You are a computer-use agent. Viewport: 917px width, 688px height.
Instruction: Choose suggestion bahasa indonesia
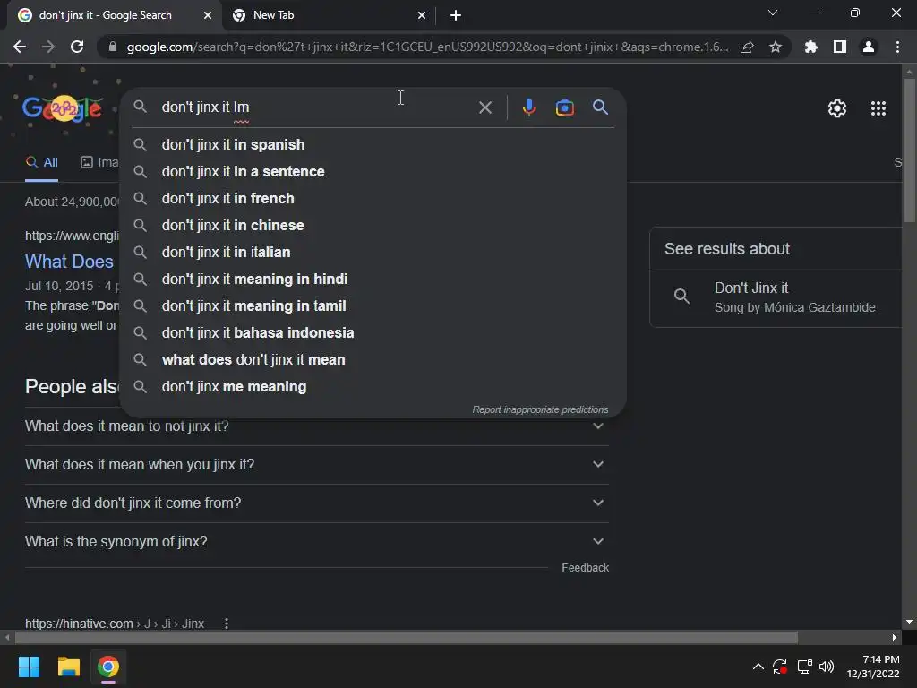[x=373, y=333]
